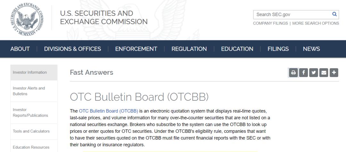This screenshot has height=152, width=346.
Task: Open the NEWS menu item
Action: (311, 49)
